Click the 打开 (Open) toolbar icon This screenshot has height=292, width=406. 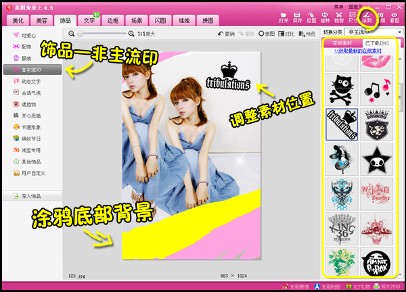point(284,17)
